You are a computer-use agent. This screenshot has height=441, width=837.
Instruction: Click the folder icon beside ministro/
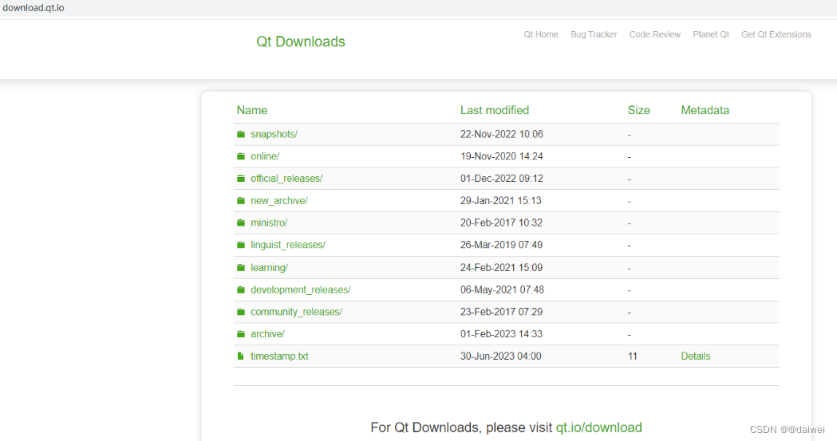(241, 223)
